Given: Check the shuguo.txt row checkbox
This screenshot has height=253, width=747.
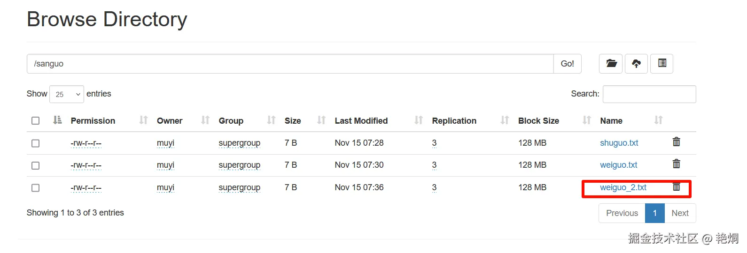Looking at the screenshot, I should point(35,143).
